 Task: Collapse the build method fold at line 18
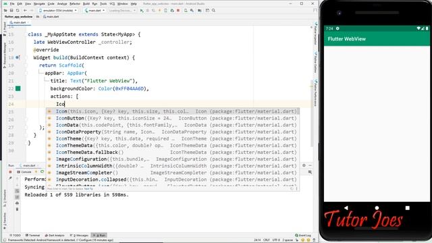coord(26,57)
